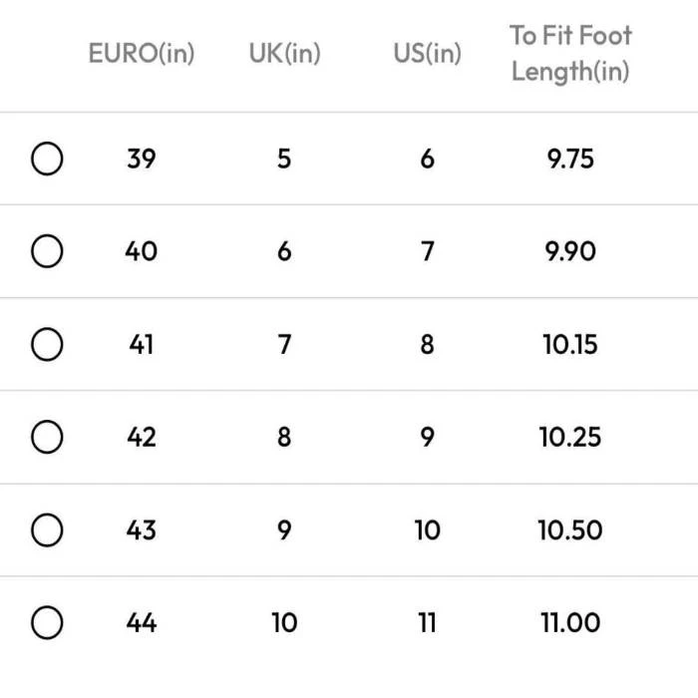Click the To Fit Foot Length(in) header
This screenshot has width=698, height=698.
point(570,54)
